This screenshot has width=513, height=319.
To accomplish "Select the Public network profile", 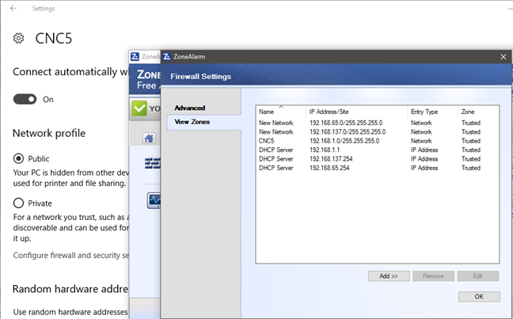I will [x=18, y=158].
